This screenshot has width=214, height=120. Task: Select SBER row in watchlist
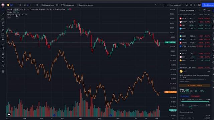pyautogui.click(x=195, y=36)
